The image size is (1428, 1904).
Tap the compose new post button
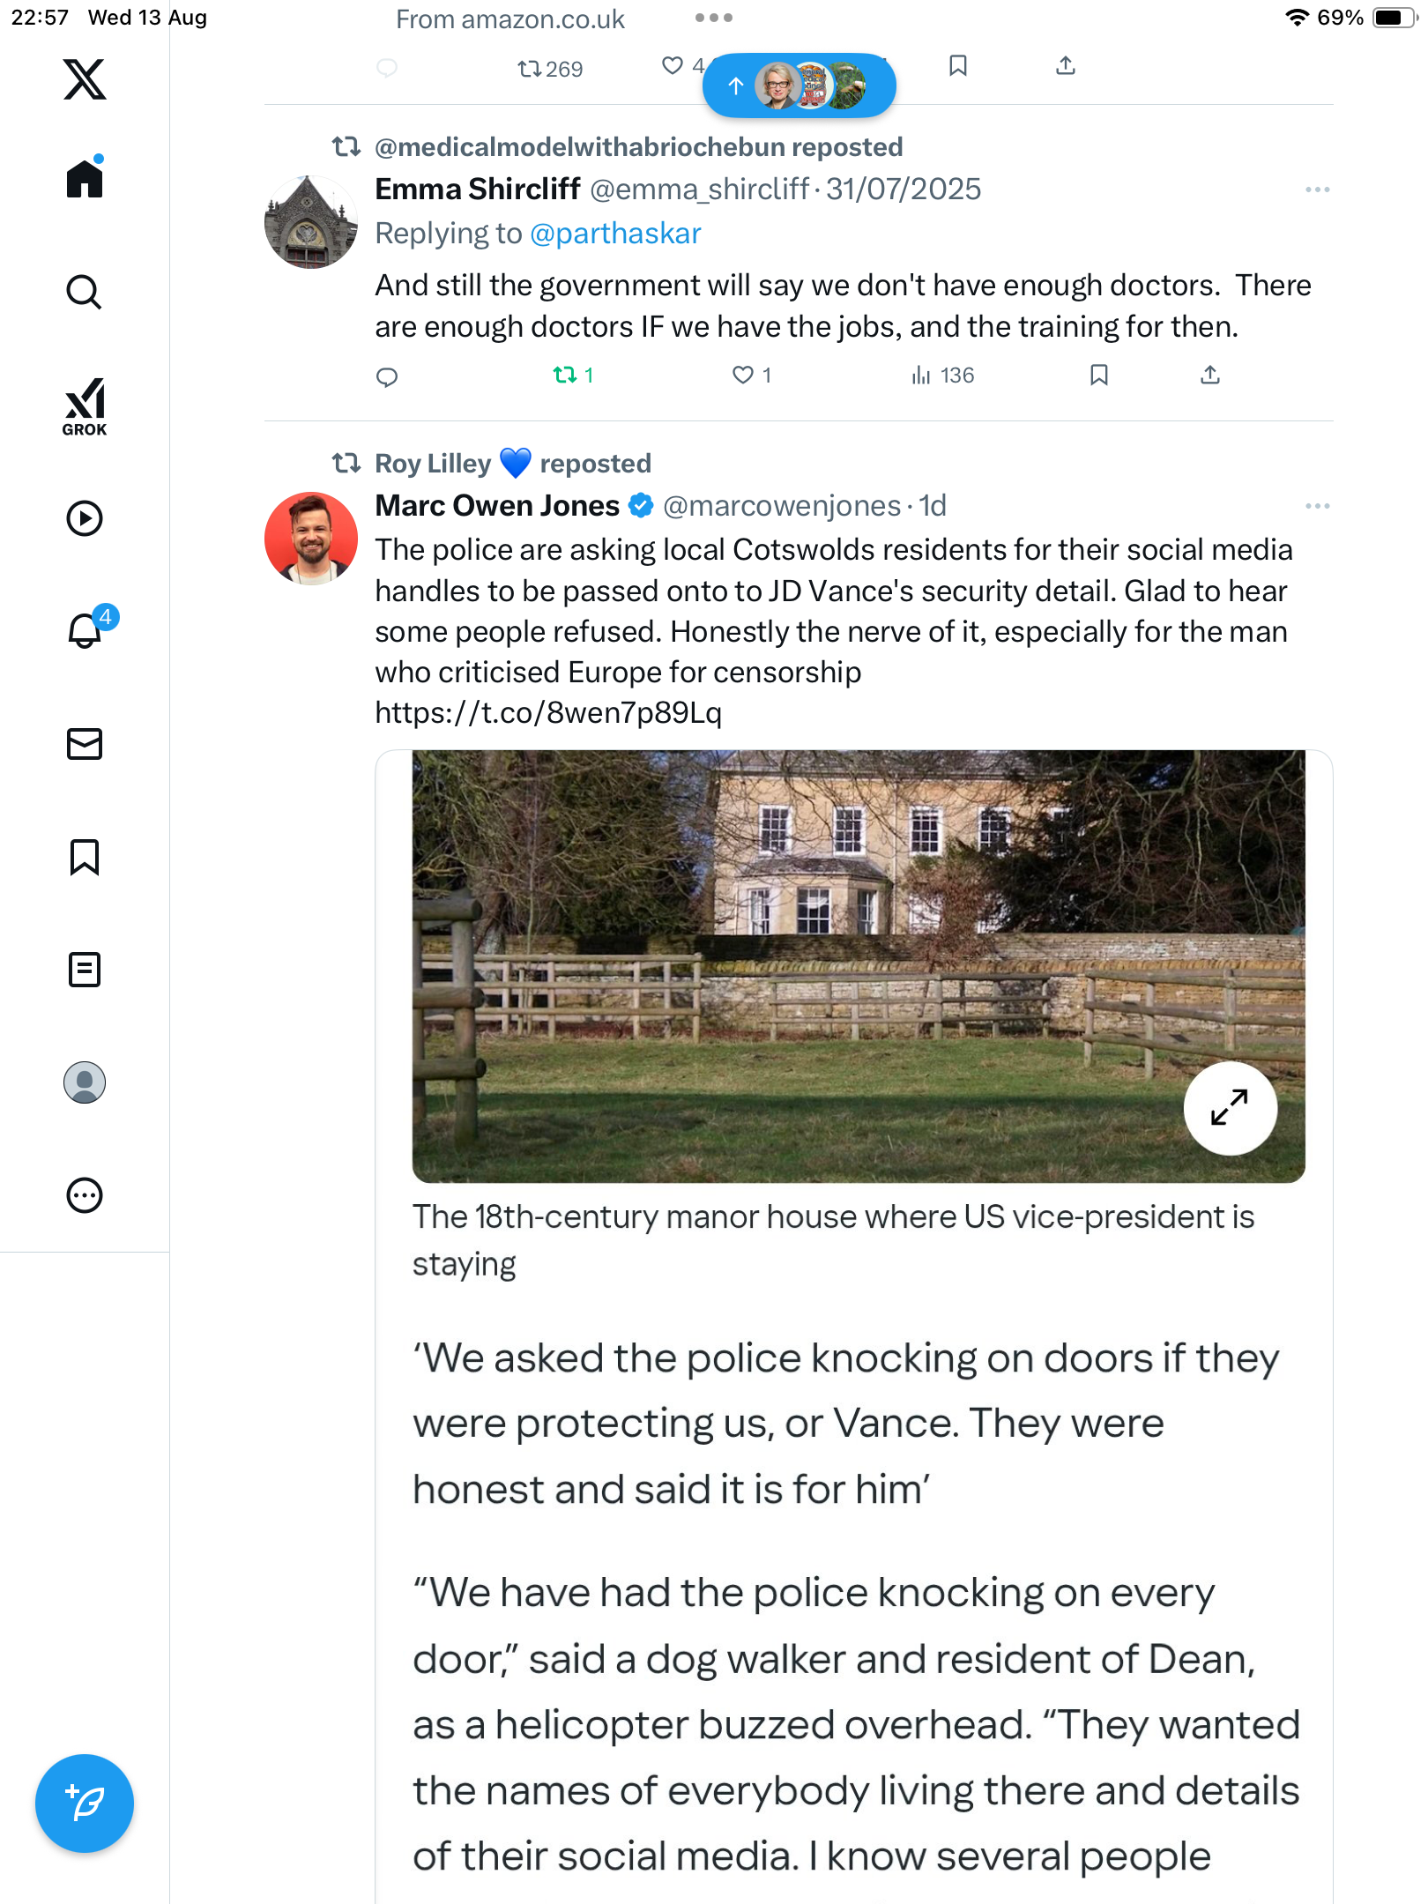pyautogui.click(x=85, y=1803)
